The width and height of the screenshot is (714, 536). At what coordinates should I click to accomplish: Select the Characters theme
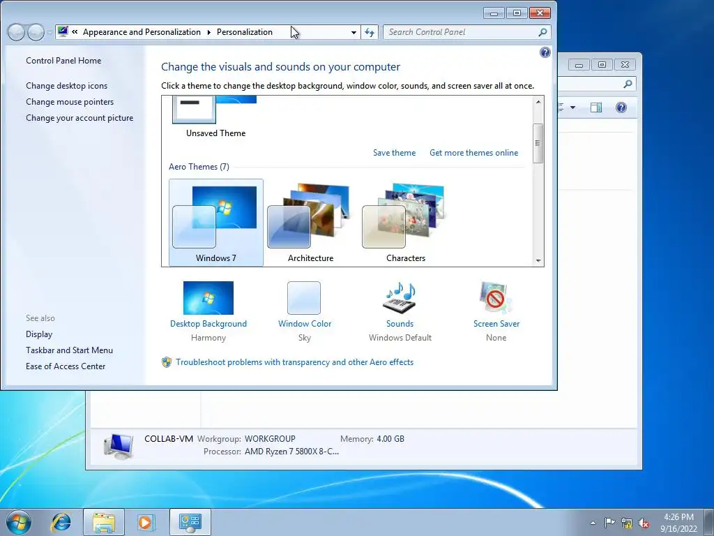click(x=405, y=223)
